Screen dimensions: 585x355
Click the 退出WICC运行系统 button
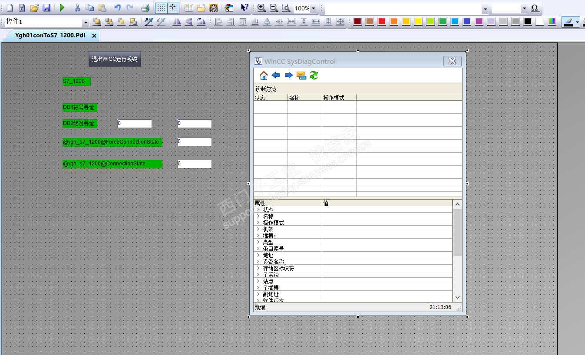click(115, 59)
